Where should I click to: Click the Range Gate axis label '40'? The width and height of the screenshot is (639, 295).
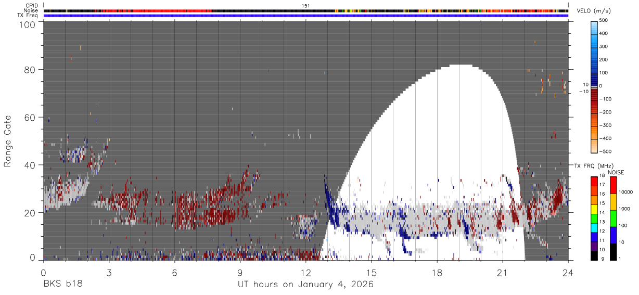coord(30,165)
